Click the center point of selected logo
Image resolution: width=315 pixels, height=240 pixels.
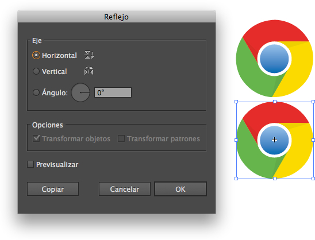tap(274, 140)
